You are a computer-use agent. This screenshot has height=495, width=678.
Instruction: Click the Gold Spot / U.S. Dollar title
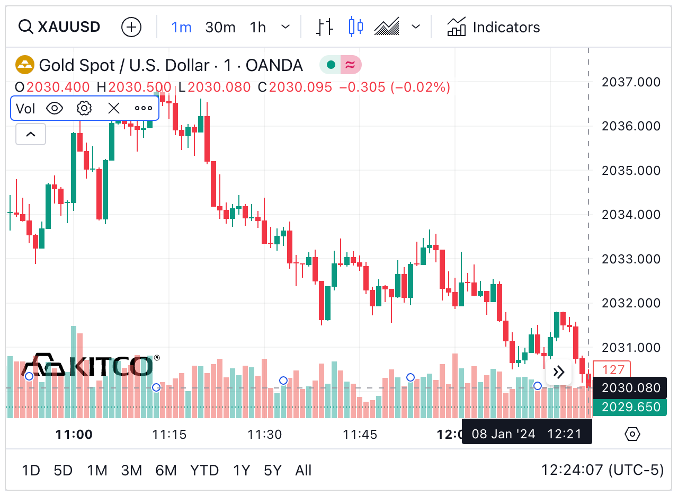coord(124,65)
